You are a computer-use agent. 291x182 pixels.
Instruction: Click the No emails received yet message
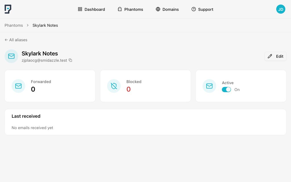32,128
